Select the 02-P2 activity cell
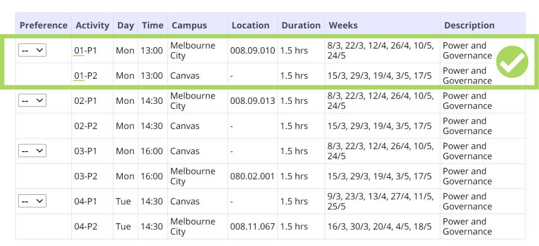539x246 pixels. coord(85,126)
